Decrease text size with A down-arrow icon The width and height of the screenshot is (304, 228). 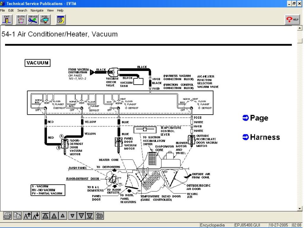point(36,216)
